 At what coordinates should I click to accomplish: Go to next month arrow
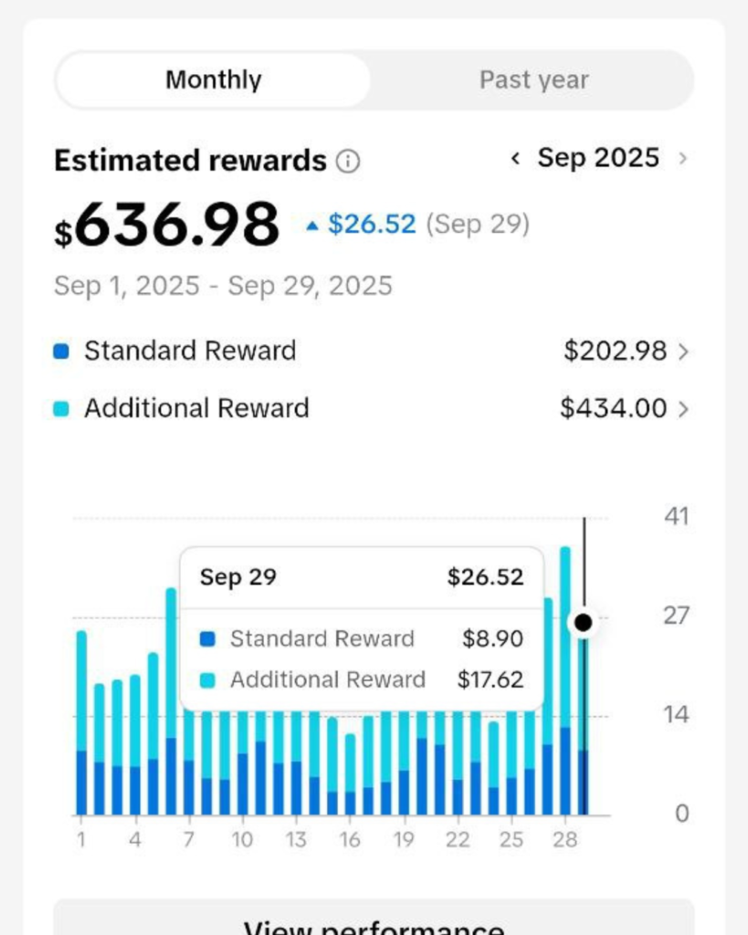coord(682,159)
